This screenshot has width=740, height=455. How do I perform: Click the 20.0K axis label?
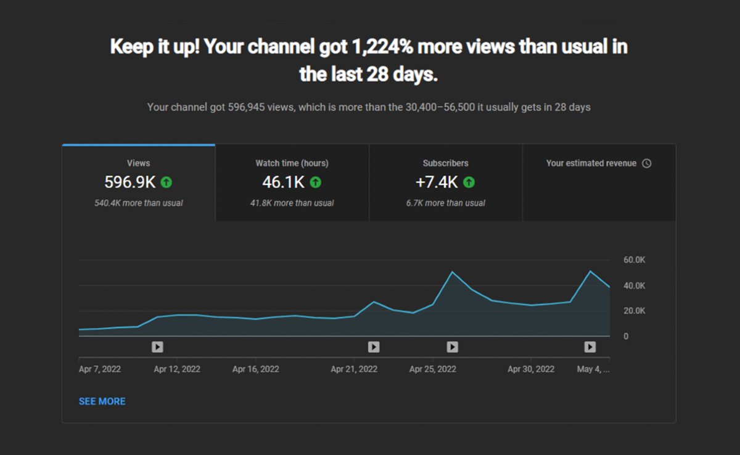pyautogui.click(x=635, y=311)
